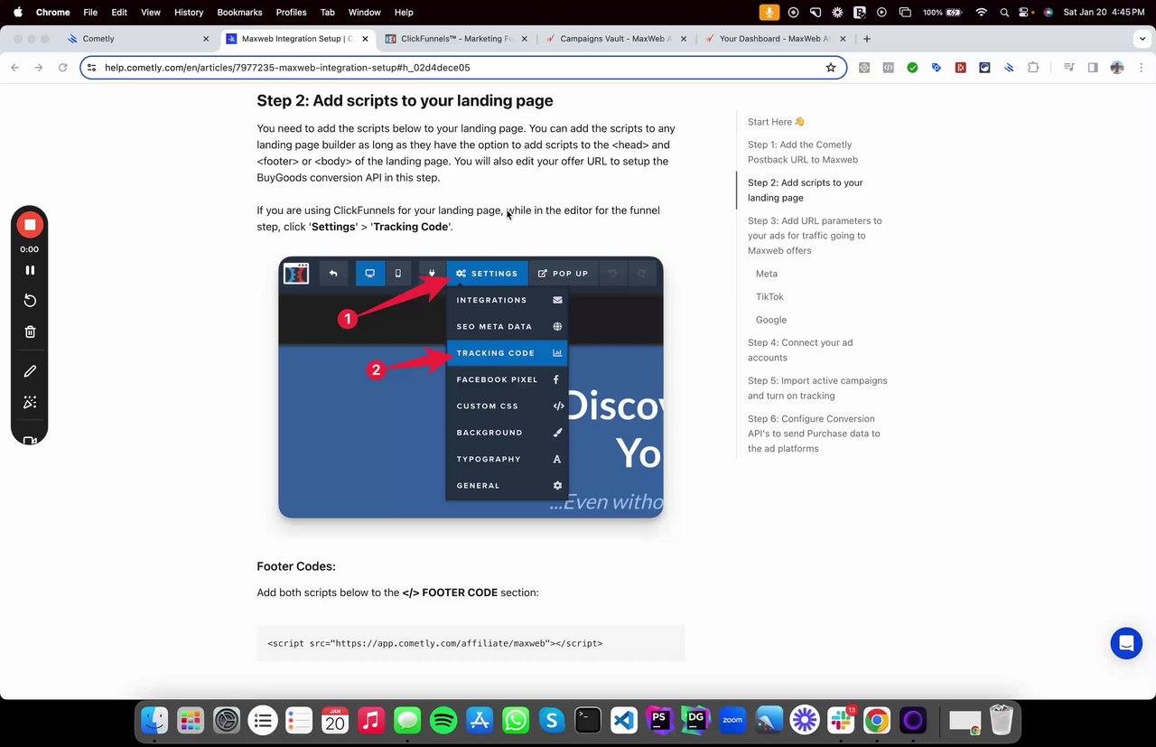Open the Chrome profile avatar

[1117, 68]
